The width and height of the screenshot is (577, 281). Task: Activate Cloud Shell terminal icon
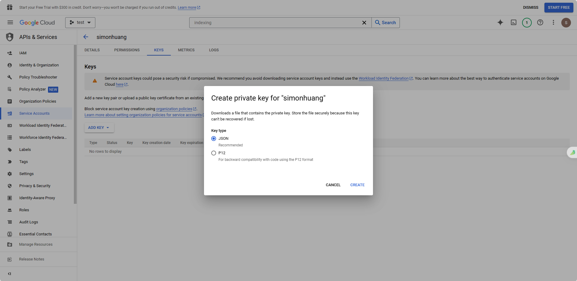click(514, 22)
